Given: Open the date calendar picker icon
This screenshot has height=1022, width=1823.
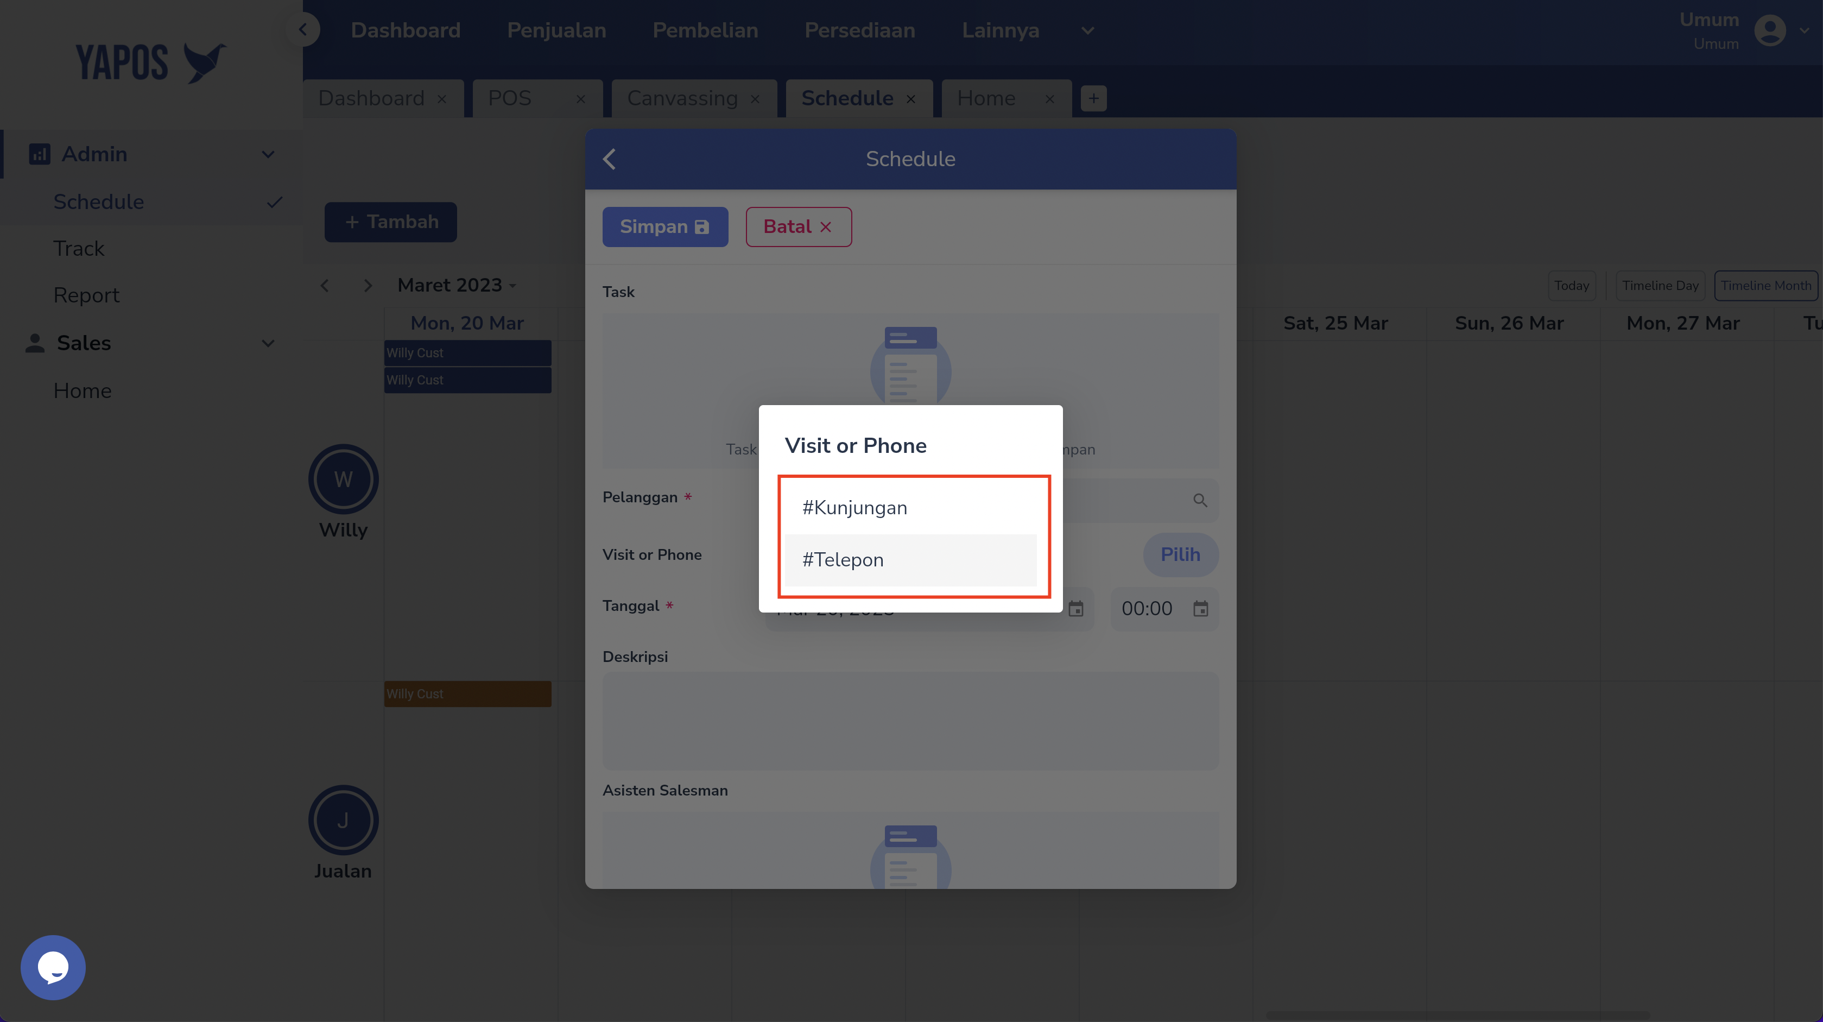Looking at the screenshot, I should (1075, 609).
